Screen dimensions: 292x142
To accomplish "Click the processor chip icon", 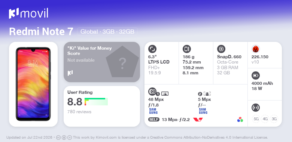I will (x=221, y=49).
